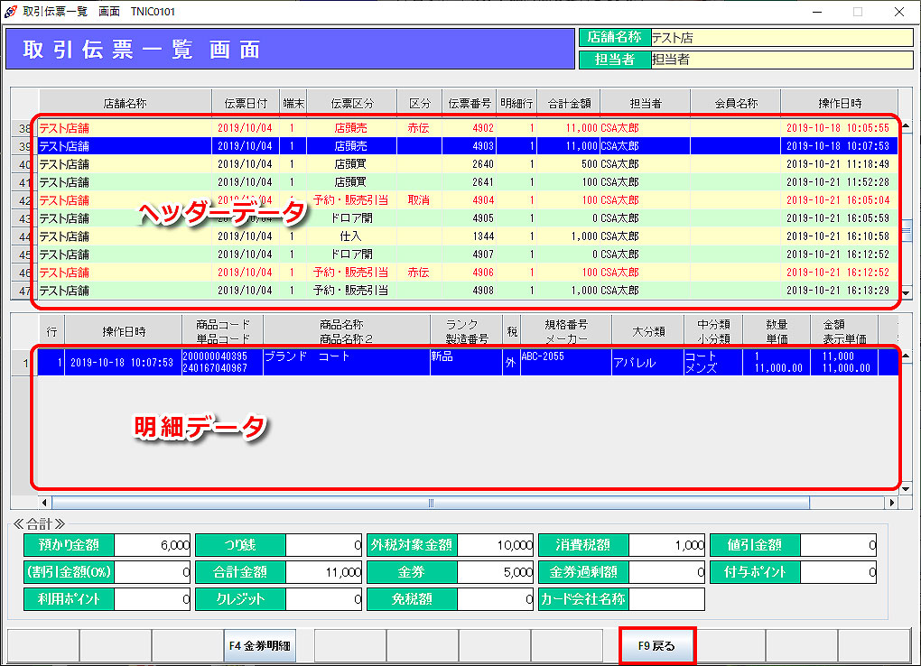Screen dimensions: 921x666
Task: Select the 店頭買 row with 伝票番号 2640
Action: pos(451,164)
